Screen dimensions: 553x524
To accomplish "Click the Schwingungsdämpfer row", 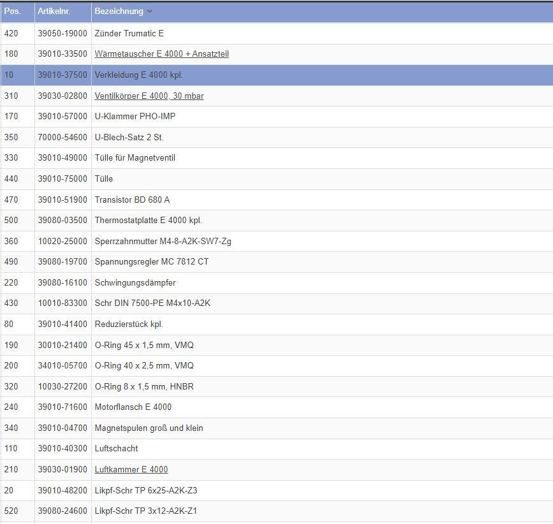I will coord(135,282).
